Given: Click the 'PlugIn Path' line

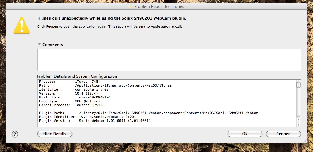Looking at the screenshot, I should click(148, 113).
